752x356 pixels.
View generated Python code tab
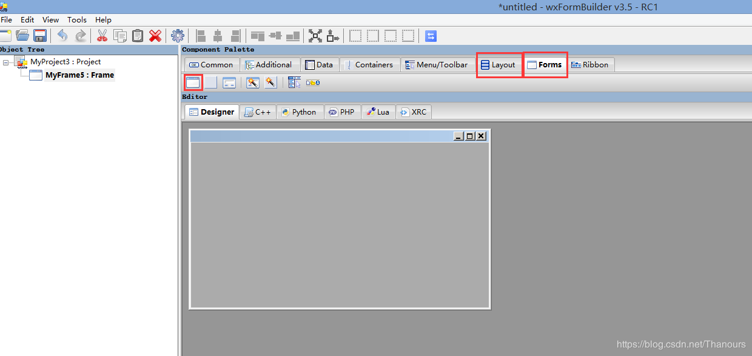[299, 112]
